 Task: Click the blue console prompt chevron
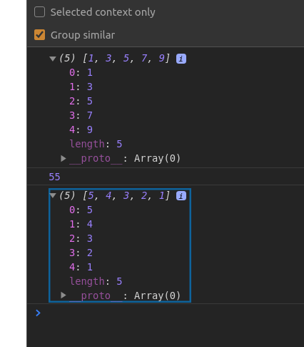38,313
